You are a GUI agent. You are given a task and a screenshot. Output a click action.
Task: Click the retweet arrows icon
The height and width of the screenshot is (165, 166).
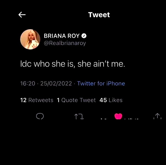pyautogui.click(x=79, y=116)
